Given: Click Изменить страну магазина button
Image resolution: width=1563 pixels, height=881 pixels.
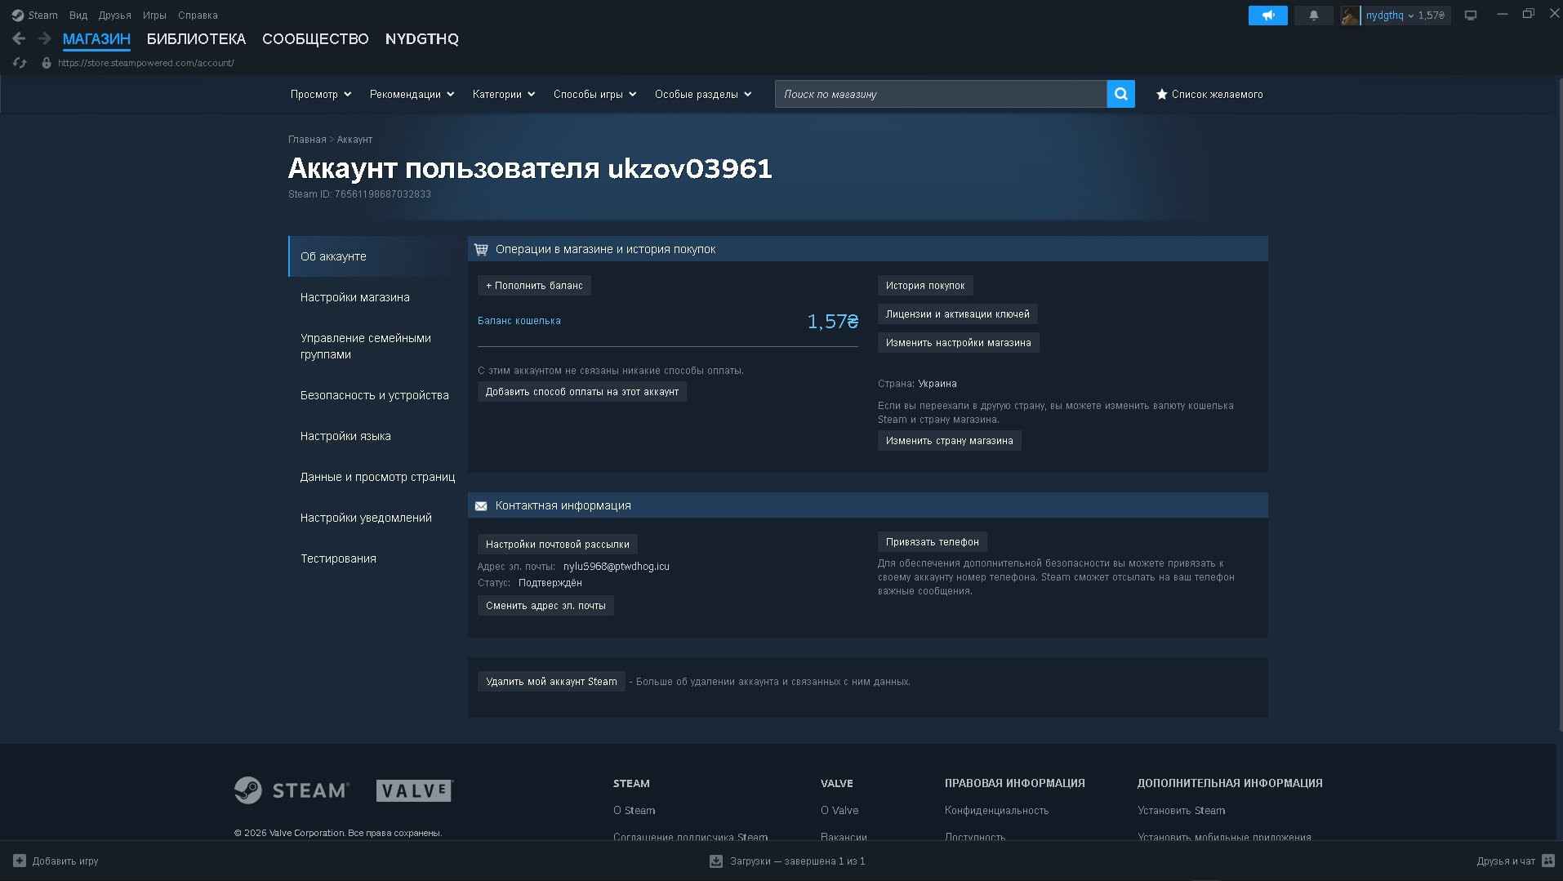Looking at the screenshot, I should [x=949, y=441].
